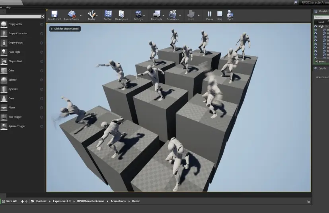Select Point Light in the place actors list
Viewport: 329px width, 213px height.
coord(14,52)
